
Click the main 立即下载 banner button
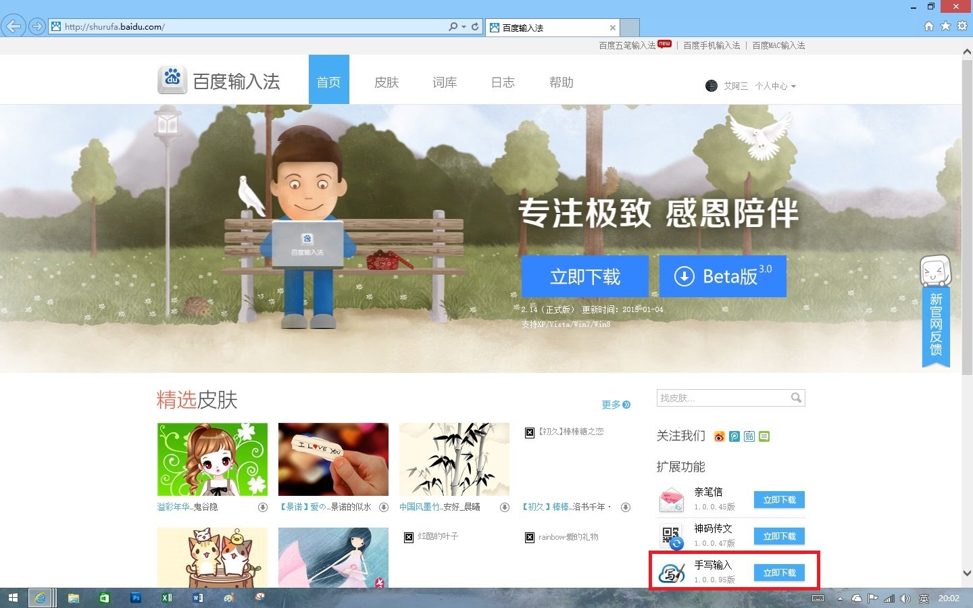click(x=584, y=276)
